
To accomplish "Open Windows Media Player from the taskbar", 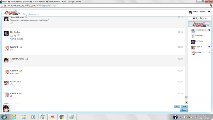I will click(x=33, y=117).
